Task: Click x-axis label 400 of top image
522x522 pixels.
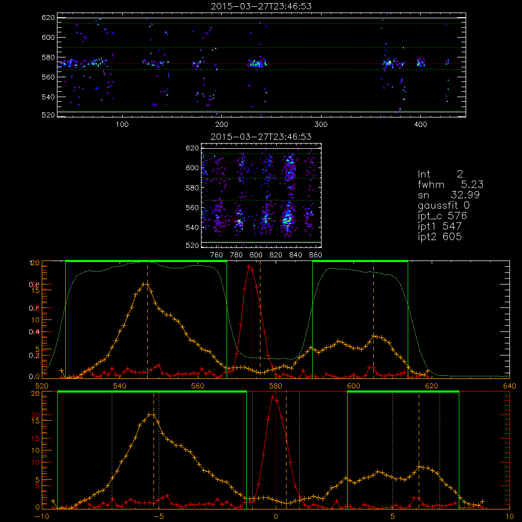Action: click(x=420, y=125)
